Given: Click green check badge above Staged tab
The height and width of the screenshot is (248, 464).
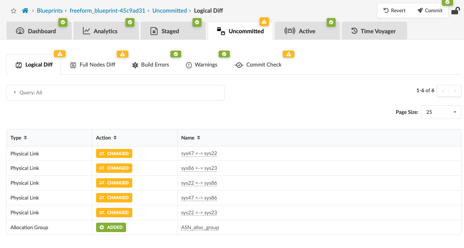Looking at the screenshot, I should tap(197, 22).
